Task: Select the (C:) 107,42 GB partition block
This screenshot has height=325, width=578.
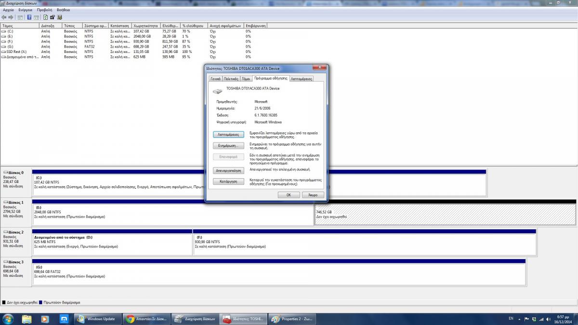Action: (118, 184)
